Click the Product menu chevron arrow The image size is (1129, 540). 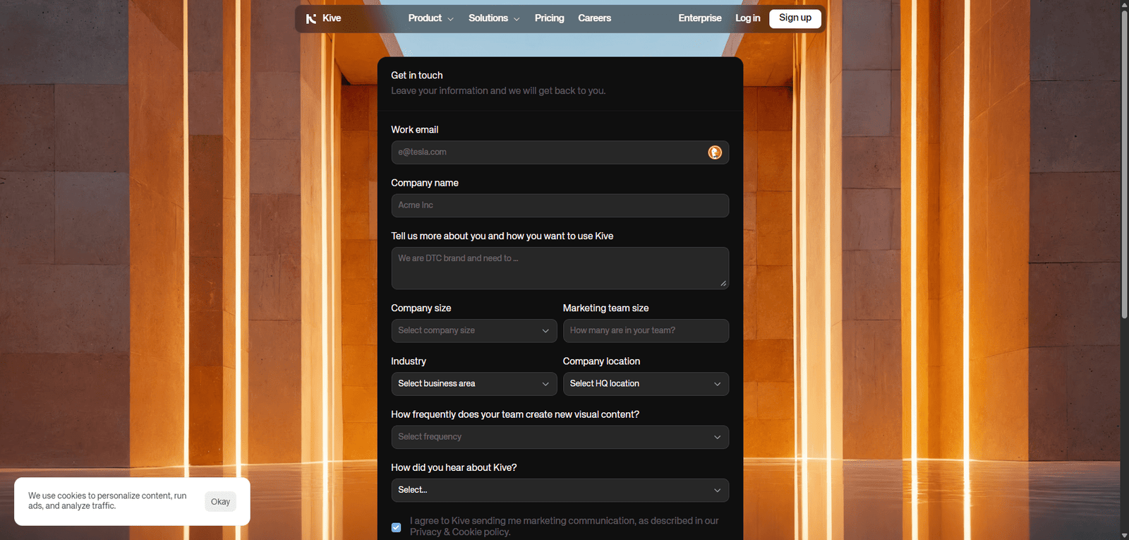click(450, 19)
